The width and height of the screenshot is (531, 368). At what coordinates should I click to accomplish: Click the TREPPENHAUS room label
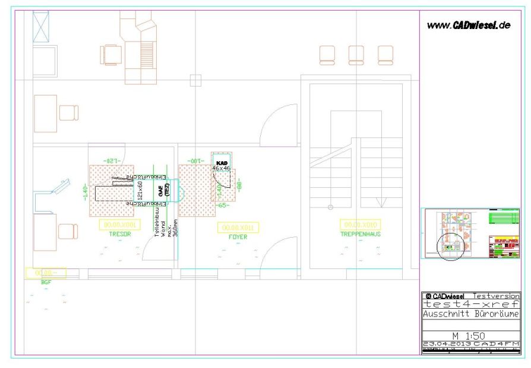point(360,234)
